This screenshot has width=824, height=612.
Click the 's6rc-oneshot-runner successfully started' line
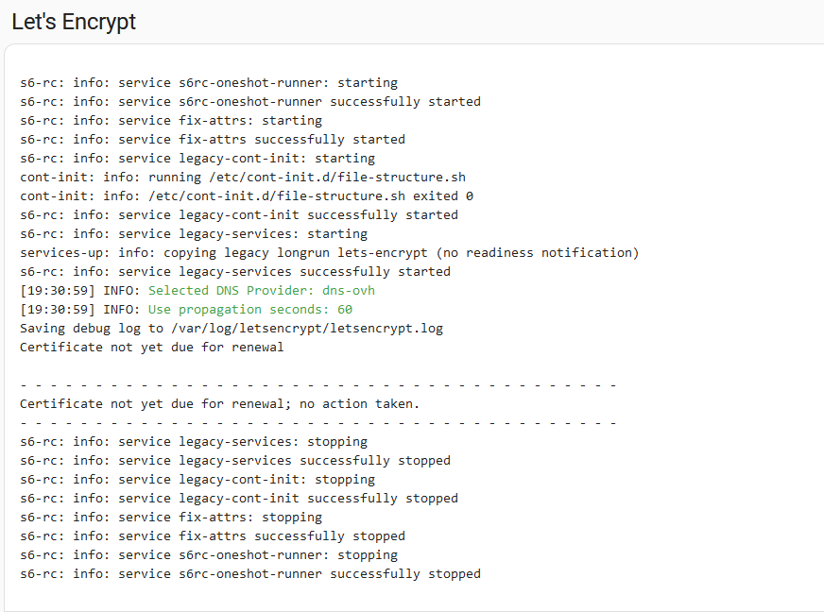click(x=250, y=101)
